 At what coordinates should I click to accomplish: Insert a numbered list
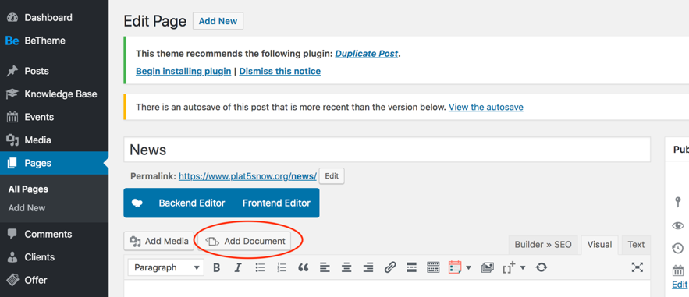[282, 267]
